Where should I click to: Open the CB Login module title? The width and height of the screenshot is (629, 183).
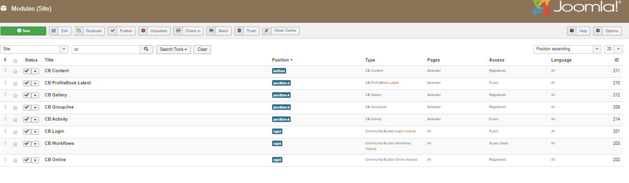(x=55, y=131)
